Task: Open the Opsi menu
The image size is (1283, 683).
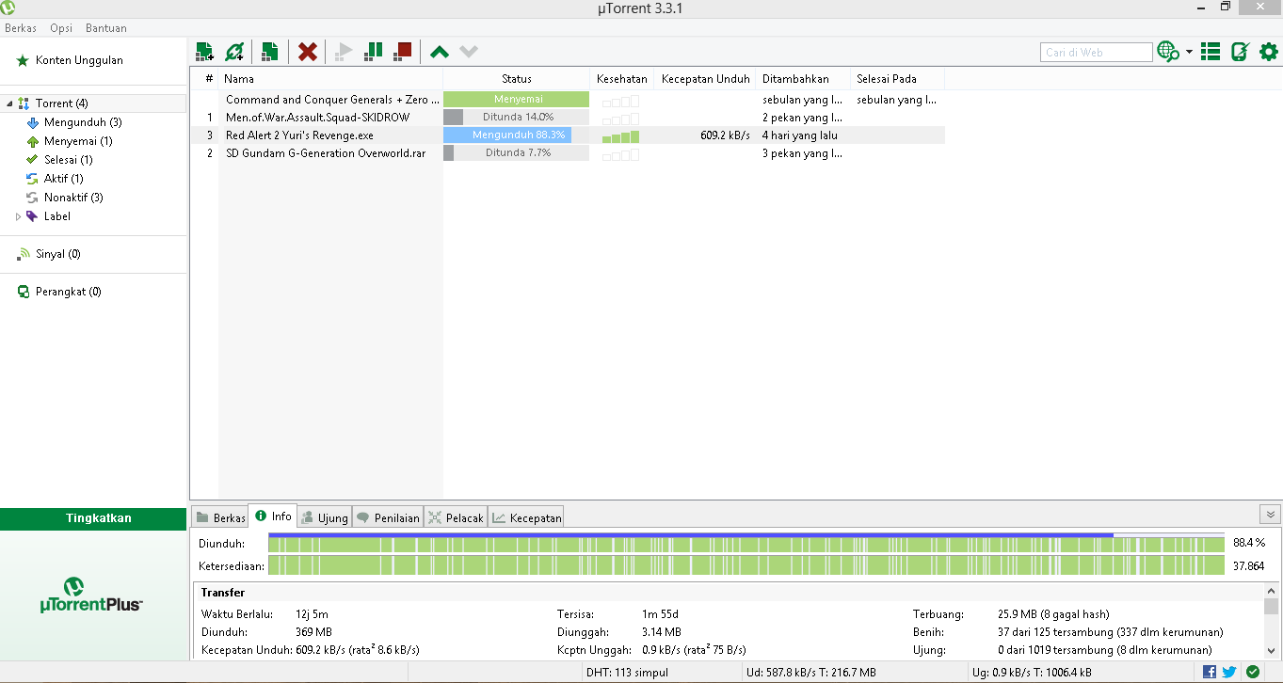Action: tap(61, 28)
